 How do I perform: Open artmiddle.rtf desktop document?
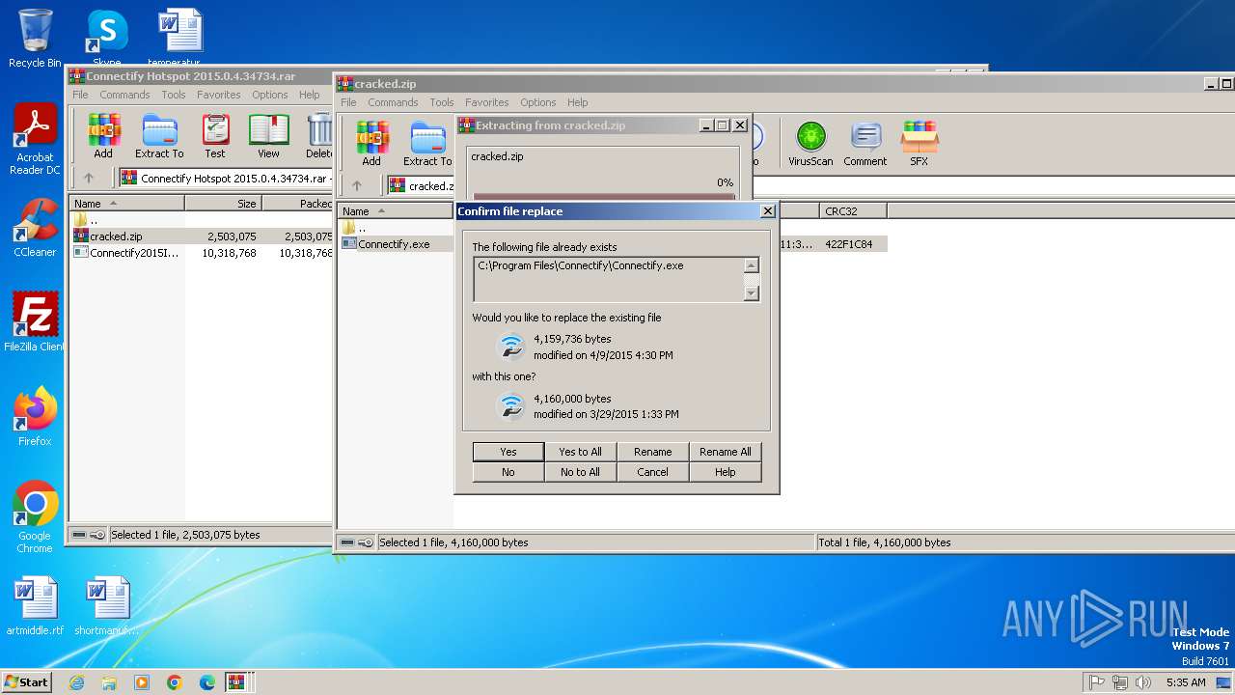35,607
